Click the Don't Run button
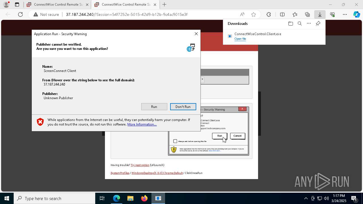This screenshot has width=363, height=204. (183, 107)
